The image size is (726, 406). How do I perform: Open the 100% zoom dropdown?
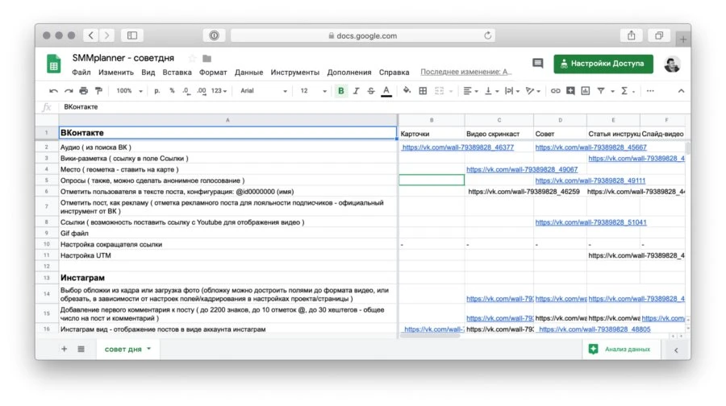[x=129, y=91]
